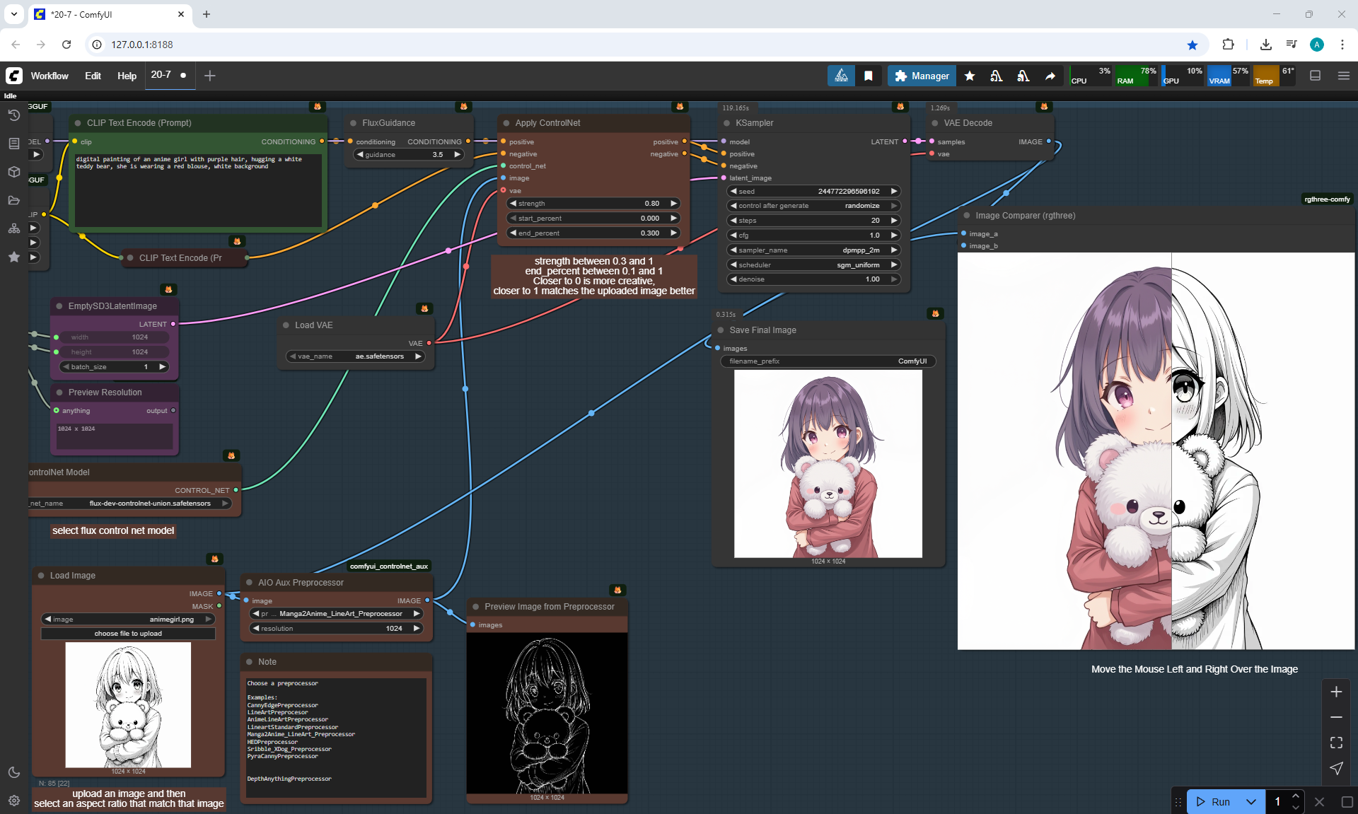1358x814 pixels.
Task: Expand the Run button dropdown arrow
Action: tap(1250, 801)
